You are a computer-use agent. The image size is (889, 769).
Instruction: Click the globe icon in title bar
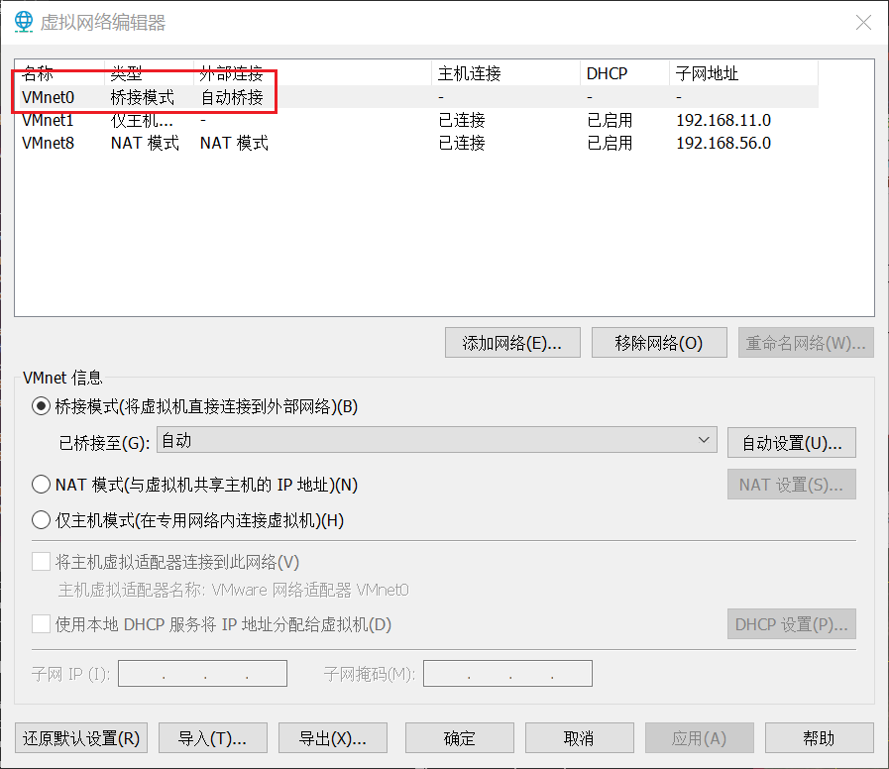(x=24, y=22)
